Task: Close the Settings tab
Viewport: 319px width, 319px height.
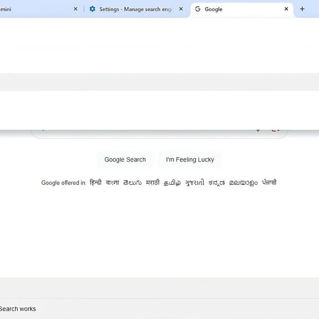Action: (181, 9)
